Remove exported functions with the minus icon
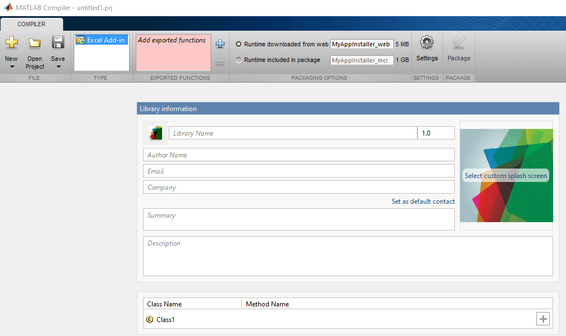 [220, 61]
